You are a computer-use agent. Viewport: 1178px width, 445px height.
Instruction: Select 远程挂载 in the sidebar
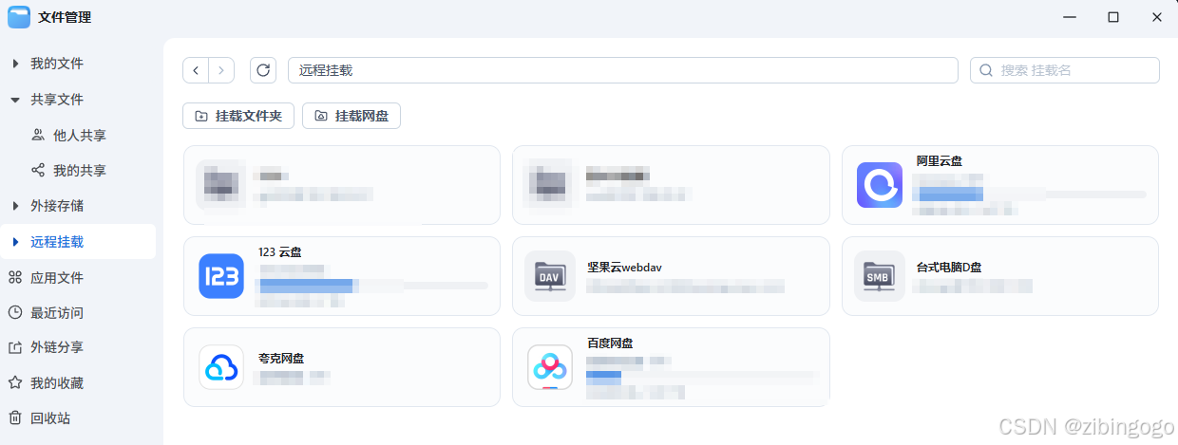[78, 242]
